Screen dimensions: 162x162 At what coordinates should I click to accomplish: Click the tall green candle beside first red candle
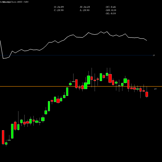(x=12, y=131)
